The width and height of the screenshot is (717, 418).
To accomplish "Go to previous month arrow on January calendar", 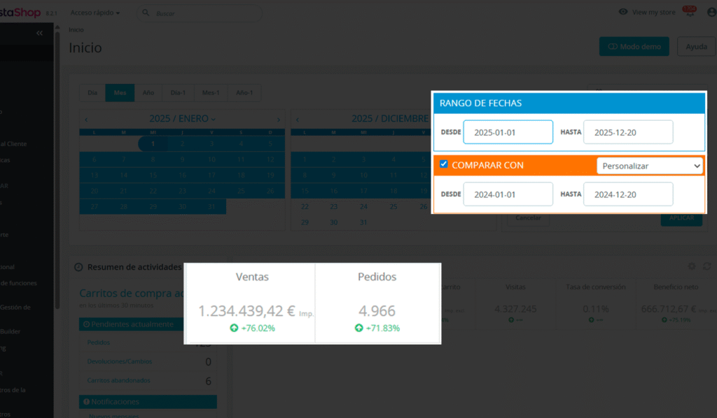I will tap(86, 119).
